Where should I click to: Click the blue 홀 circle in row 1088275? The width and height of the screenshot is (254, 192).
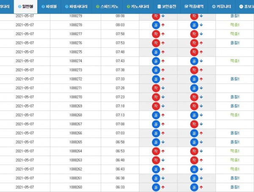[156, 52]
